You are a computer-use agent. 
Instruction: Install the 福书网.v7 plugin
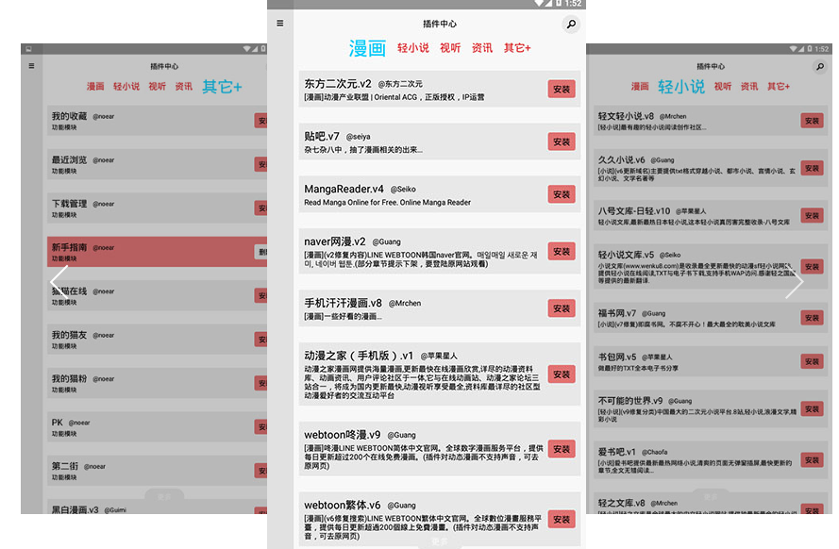pyautogui.click(x=812, y=318)
